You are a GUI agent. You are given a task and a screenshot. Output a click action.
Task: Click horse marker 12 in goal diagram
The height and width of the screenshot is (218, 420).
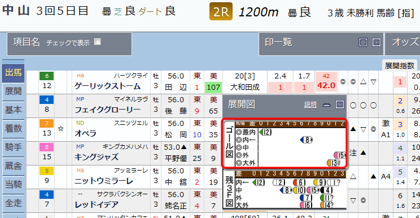click(x=266, y=132)
